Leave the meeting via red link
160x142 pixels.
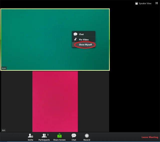[150, 137]
